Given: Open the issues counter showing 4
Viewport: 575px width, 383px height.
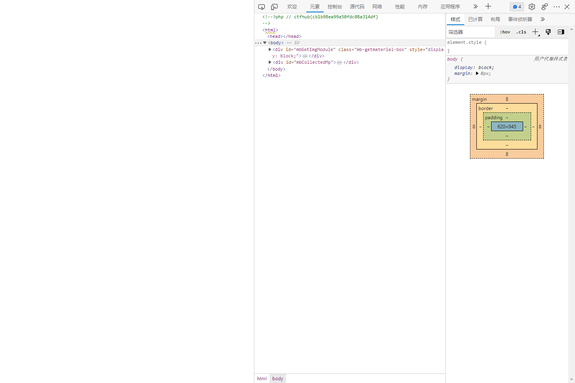Looking at the screenshot, I should [x=517, y=7].
